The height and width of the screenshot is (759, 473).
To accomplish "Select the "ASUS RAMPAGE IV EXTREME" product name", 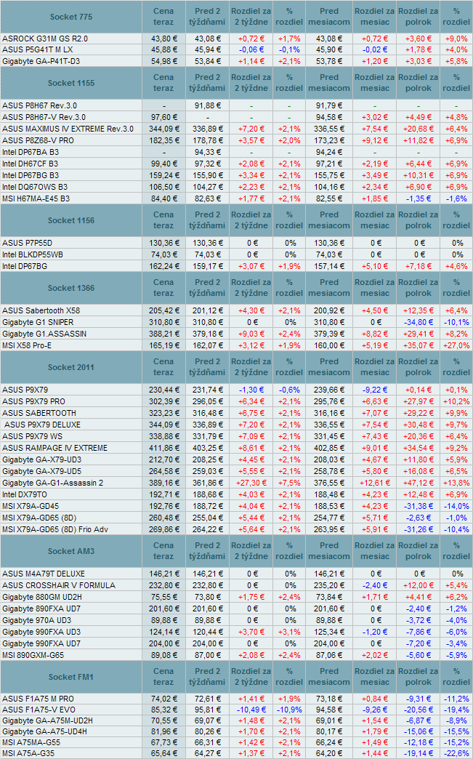I will point(54,448).
